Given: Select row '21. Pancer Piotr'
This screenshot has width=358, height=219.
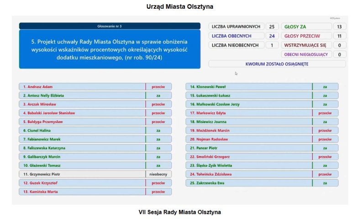Looking at the screenshot, I should (x=262, y=148).
